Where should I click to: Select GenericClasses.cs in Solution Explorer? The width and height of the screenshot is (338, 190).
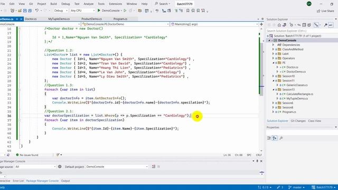[x=297, y=85]
